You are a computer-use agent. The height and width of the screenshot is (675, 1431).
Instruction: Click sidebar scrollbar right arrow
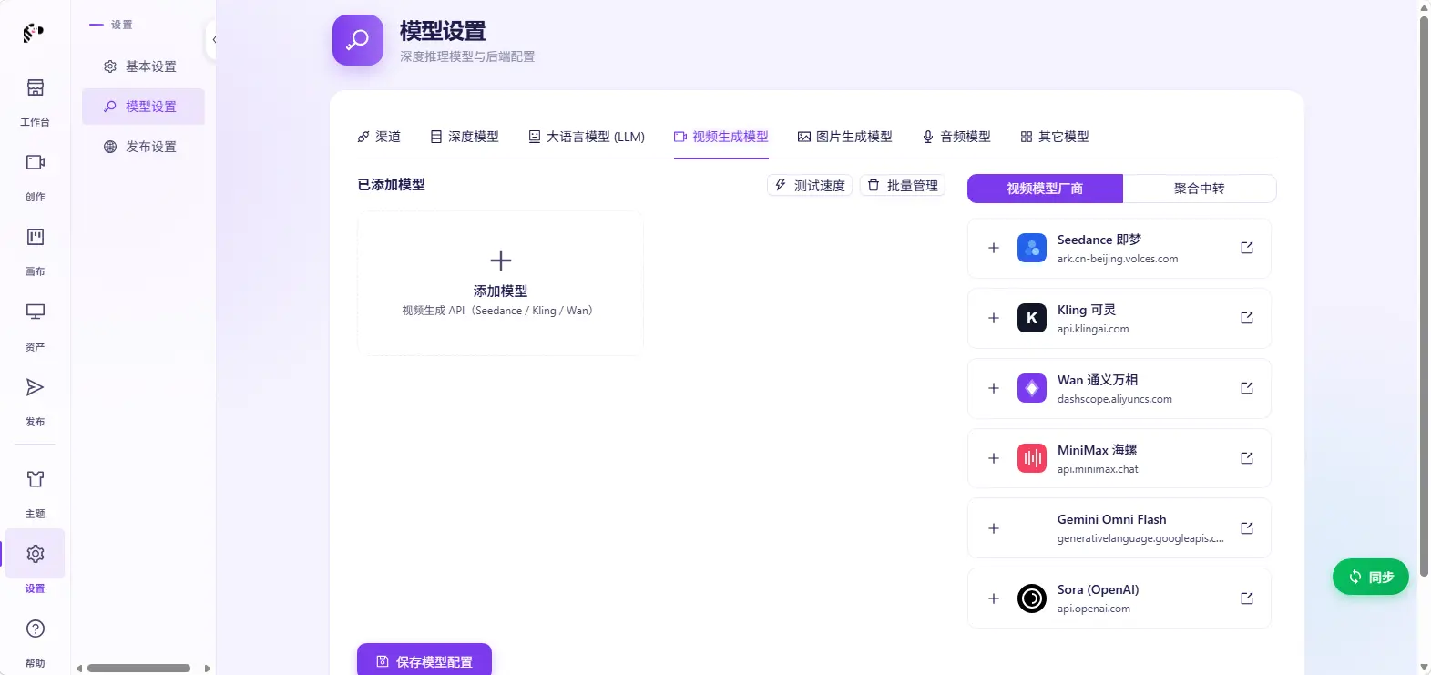[208, 668]
